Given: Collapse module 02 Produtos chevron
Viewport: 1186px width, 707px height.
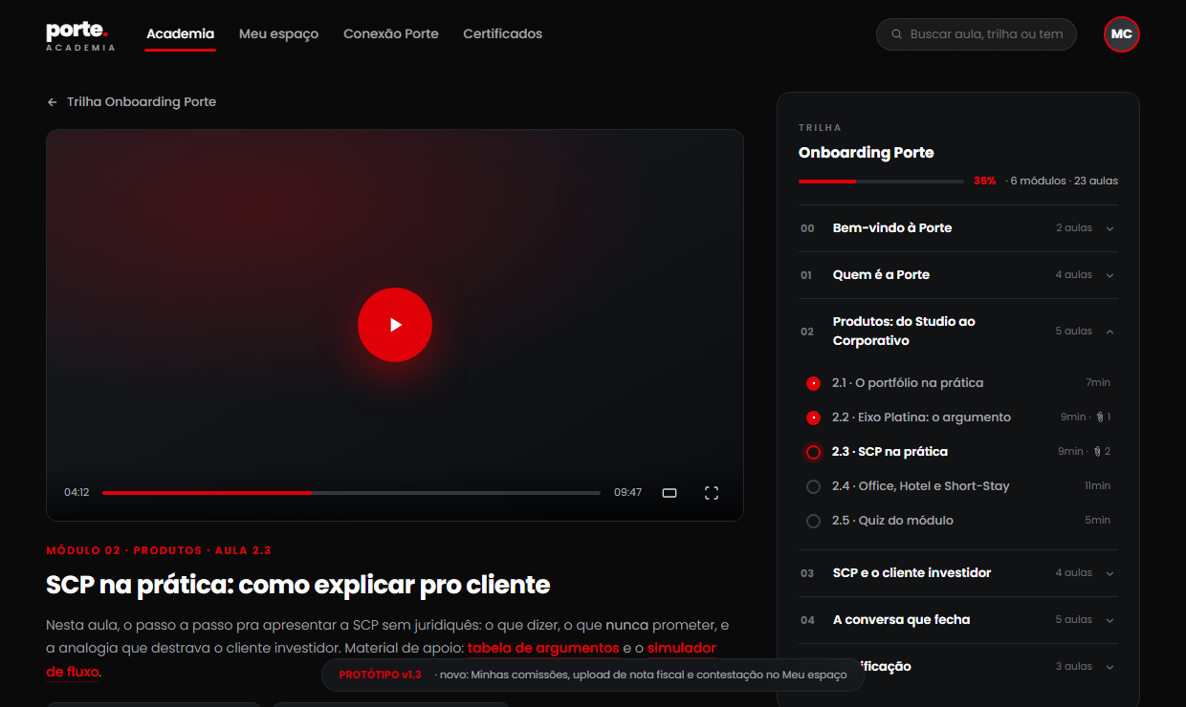Looking at the screenshot, I should 1109,332.
